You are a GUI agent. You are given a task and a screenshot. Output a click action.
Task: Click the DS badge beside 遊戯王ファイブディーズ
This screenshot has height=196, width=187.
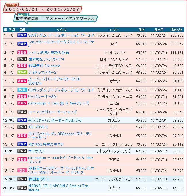tap(22, 170)
